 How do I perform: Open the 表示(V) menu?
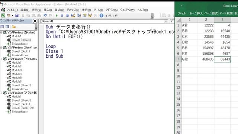click(36, 10)
